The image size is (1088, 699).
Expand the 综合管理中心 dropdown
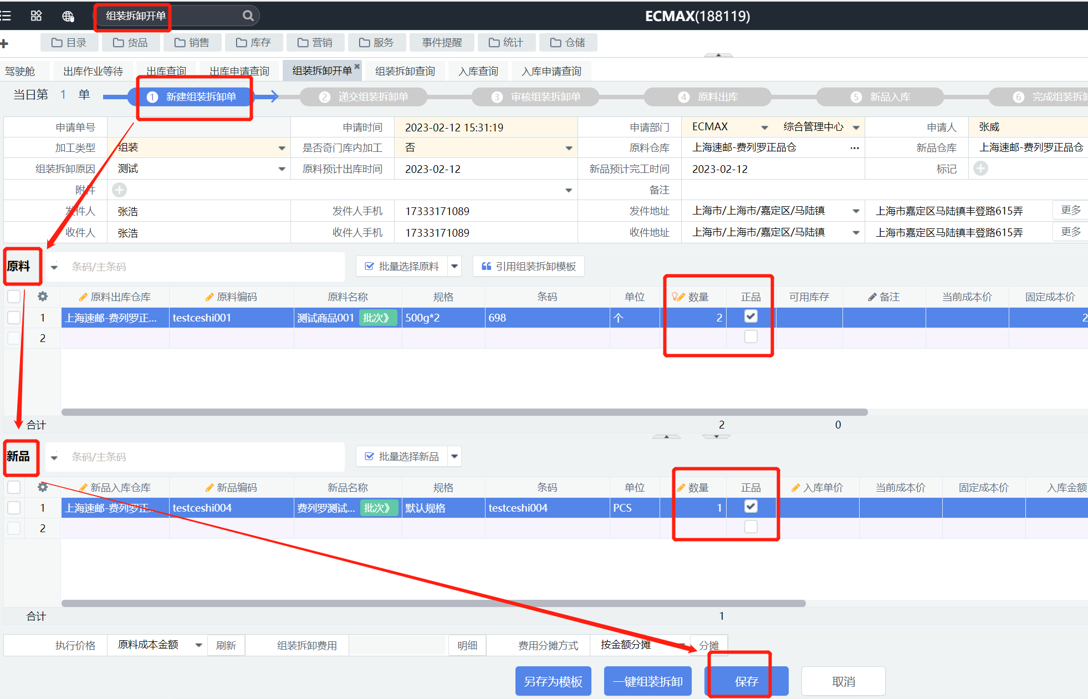[856, 127]
